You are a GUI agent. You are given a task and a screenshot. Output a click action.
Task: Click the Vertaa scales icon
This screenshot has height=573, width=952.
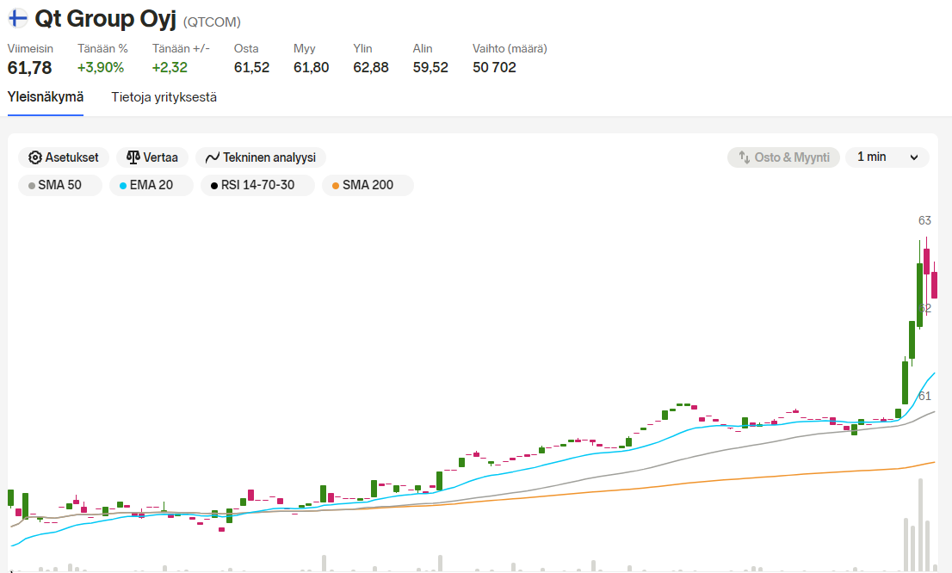click(133, 157)
